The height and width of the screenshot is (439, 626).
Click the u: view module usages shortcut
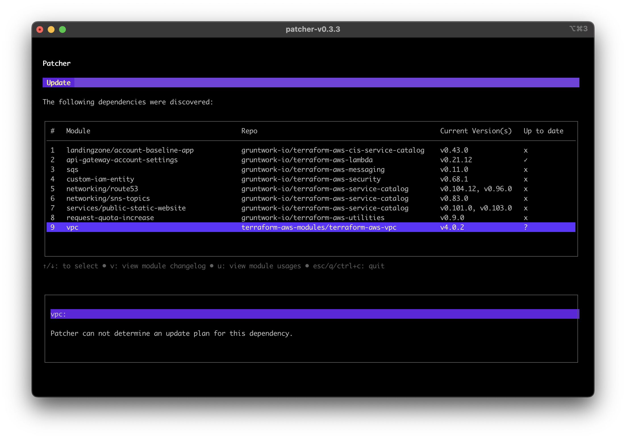(259, 266)
